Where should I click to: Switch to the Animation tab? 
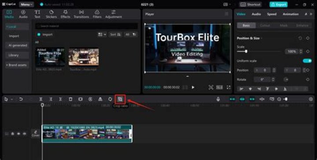coord(291,14)
